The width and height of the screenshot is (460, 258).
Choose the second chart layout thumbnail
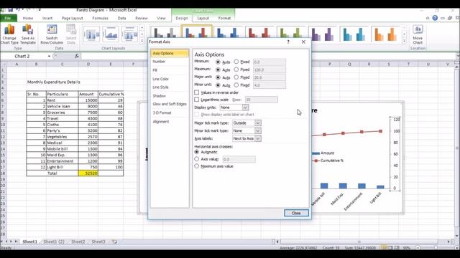tap(111, 34)
